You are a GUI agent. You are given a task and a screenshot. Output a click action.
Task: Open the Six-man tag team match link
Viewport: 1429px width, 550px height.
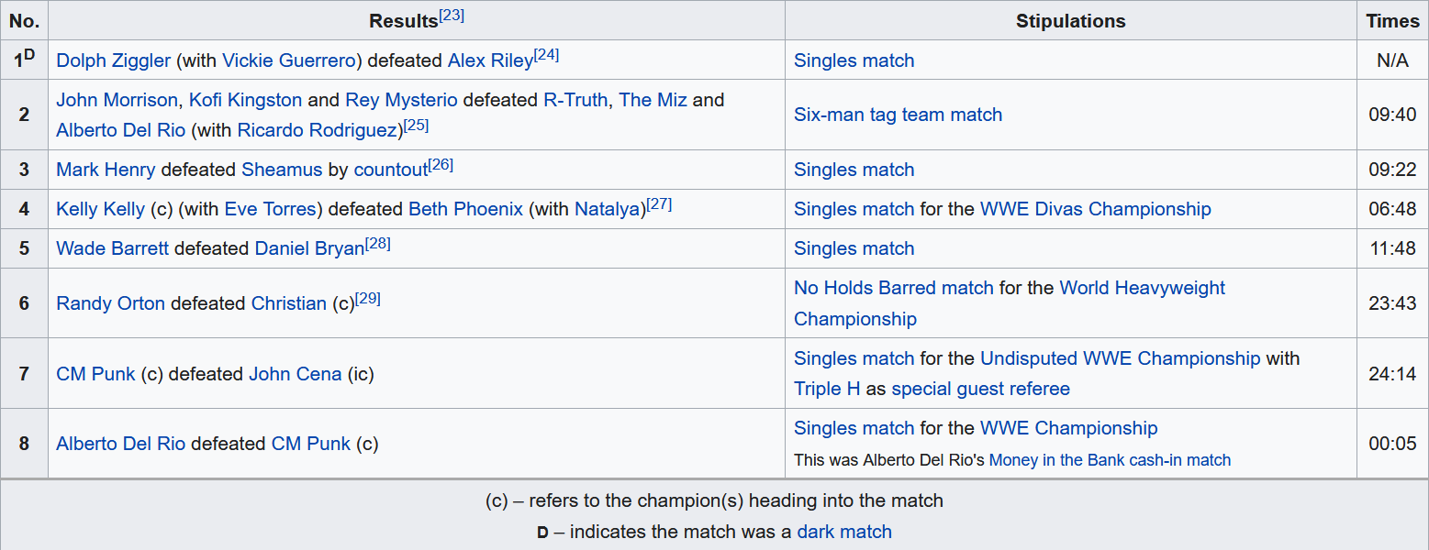[x=898, y=115]
